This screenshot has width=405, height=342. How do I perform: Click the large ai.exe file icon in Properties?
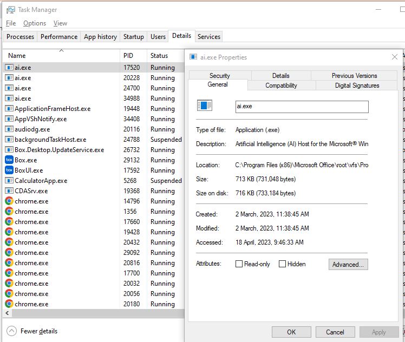(x=205, y=106)
